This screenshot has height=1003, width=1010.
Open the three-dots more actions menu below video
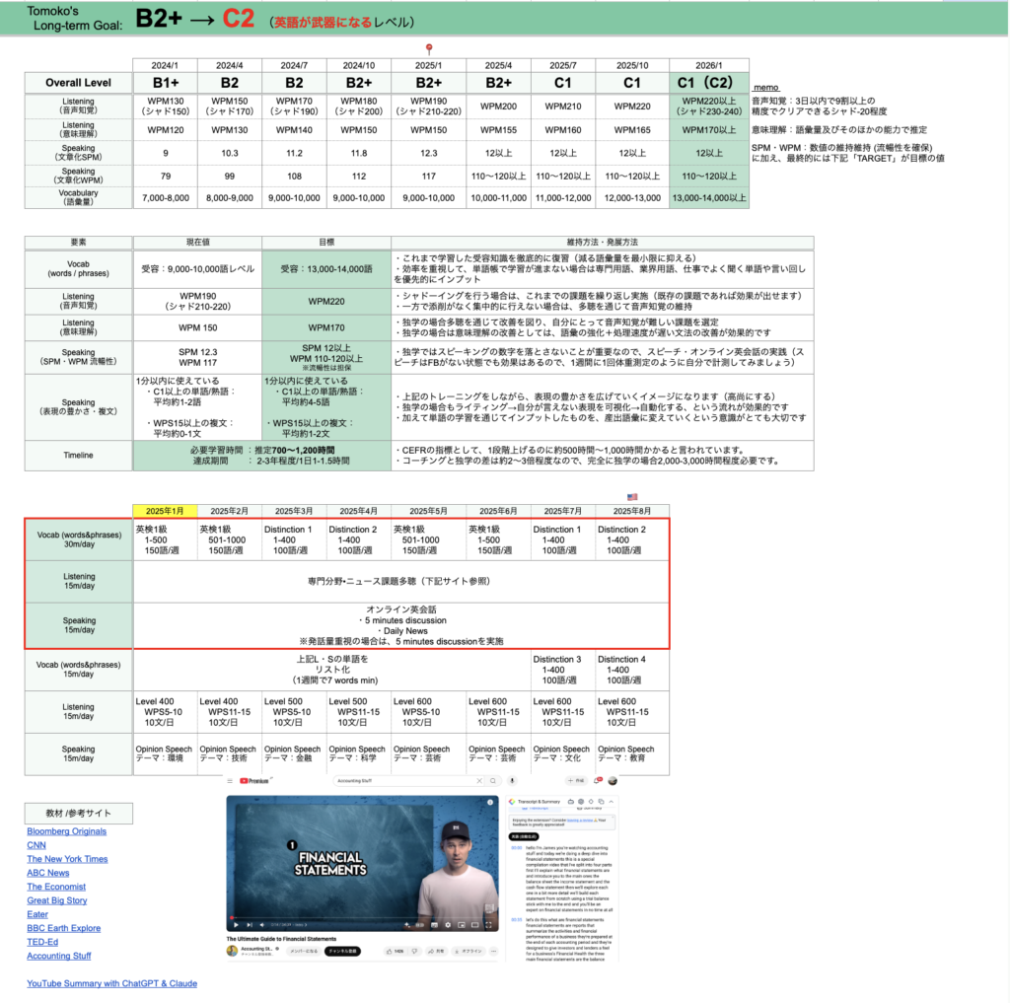(x=493, y=951)
